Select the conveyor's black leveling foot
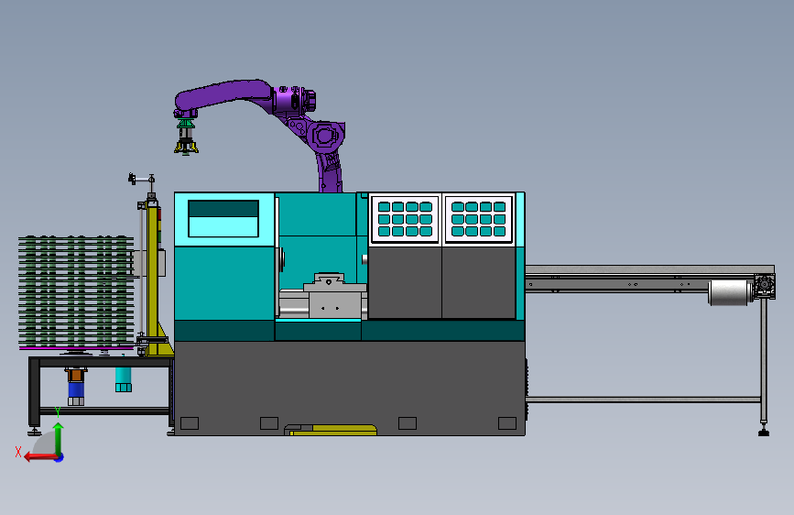 point(764,432)
